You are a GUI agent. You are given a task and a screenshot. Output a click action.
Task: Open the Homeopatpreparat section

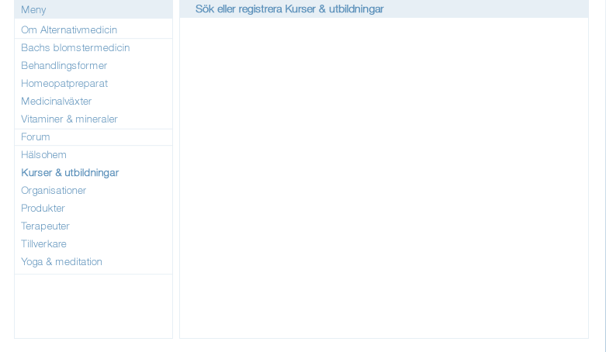[x=64, y=83]
